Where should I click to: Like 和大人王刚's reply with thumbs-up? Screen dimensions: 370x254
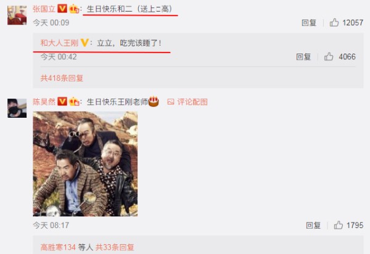[329, 57]
